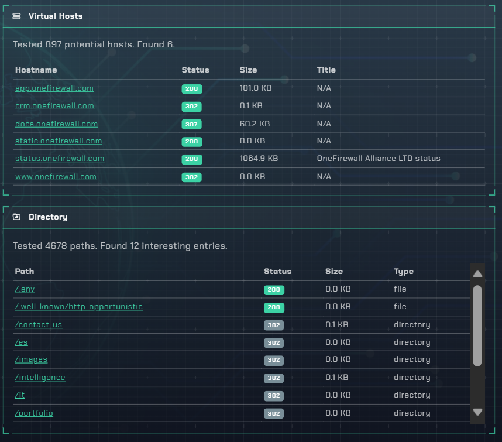
Task: Follow the www.onefirewall.com link
Action: [x=56, y=177]
